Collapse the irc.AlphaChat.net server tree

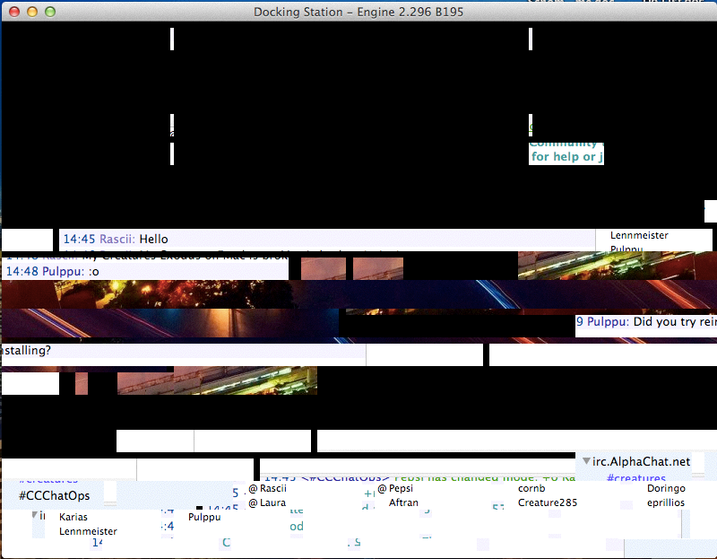586,461
